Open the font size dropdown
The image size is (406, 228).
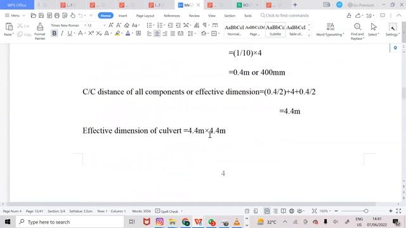(105, 25)
